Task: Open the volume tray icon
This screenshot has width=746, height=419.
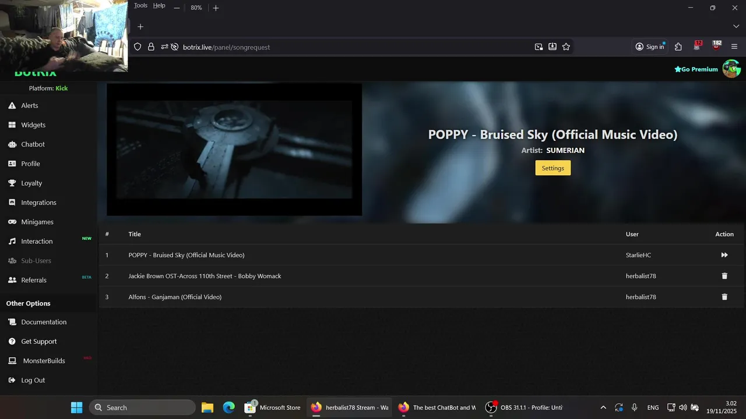Action: click(x=683, y=407)
